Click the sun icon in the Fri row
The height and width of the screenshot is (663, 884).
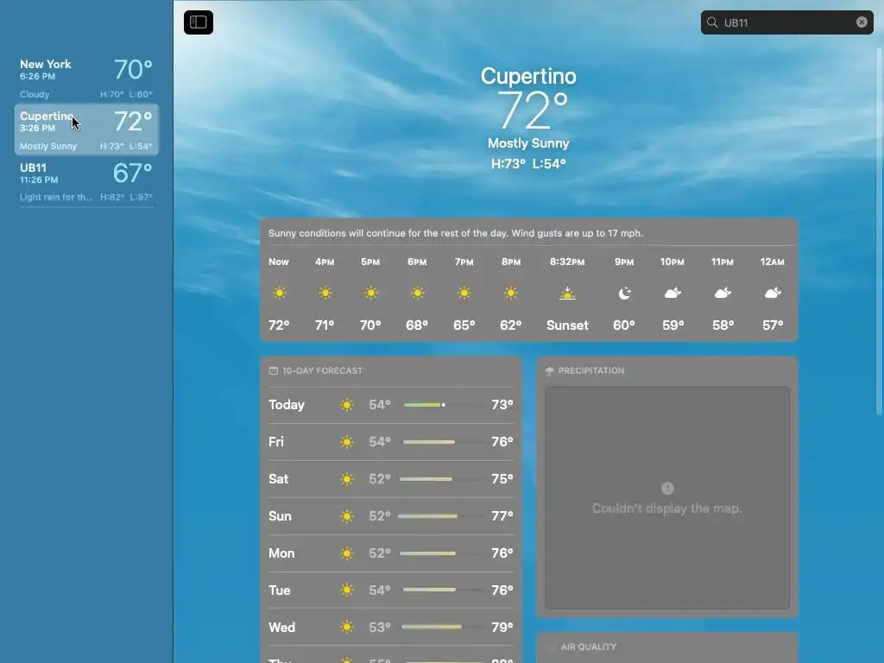347,442
